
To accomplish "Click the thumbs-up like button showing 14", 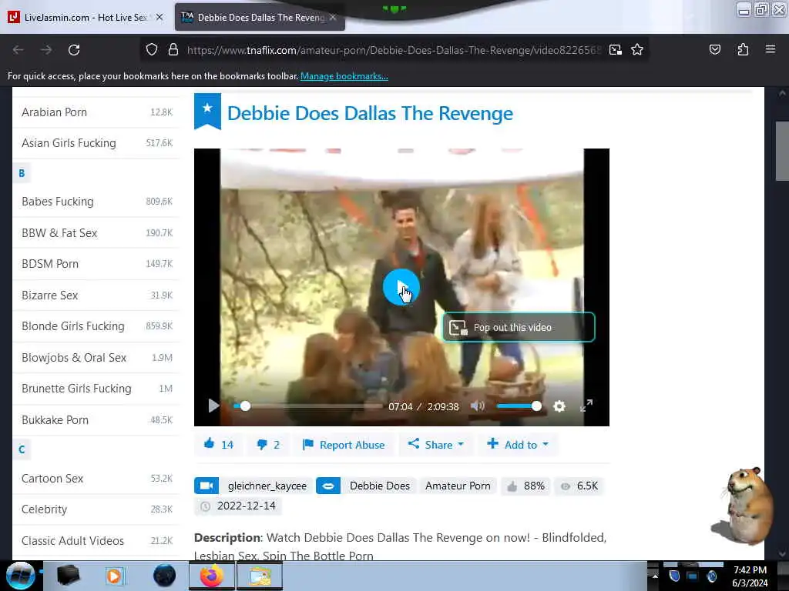I will pos(218,445).
